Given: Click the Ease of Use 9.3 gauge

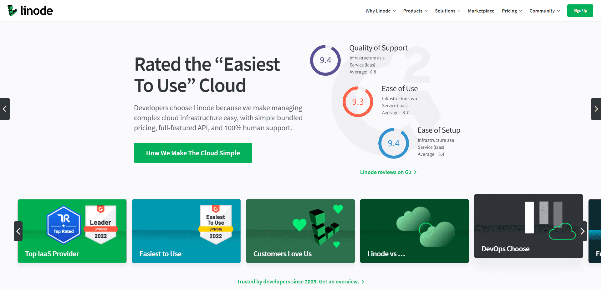Looking at the screenshot, I should 358,102.
